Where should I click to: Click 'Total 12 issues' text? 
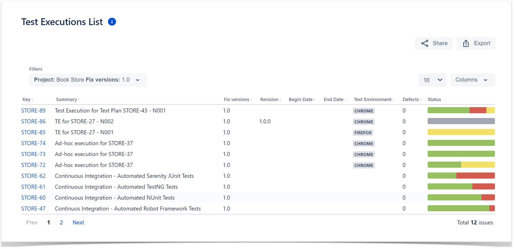[475, 223]
